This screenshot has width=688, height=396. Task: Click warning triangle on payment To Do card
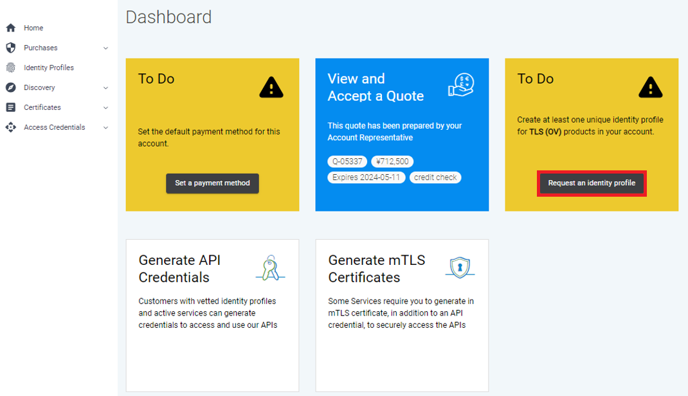(x=271, y=87)
